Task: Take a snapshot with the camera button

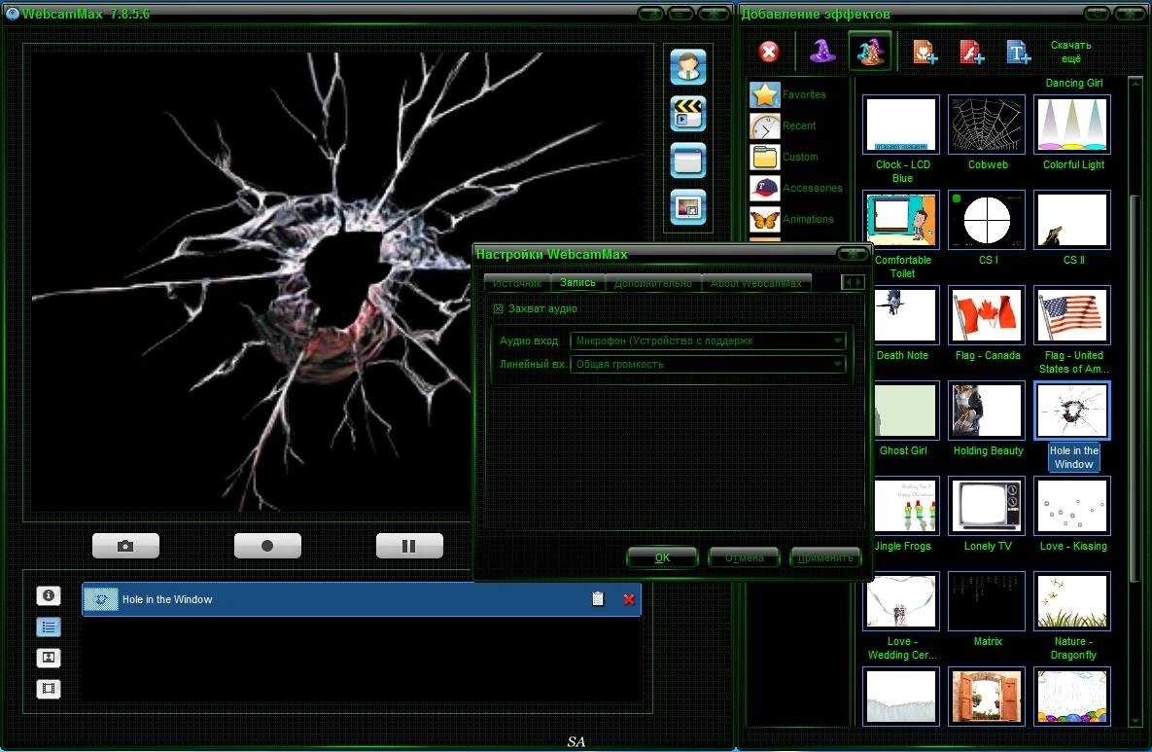Action: tap(125, 546)
